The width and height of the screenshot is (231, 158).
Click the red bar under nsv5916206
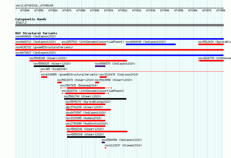(x=97, y=132)
